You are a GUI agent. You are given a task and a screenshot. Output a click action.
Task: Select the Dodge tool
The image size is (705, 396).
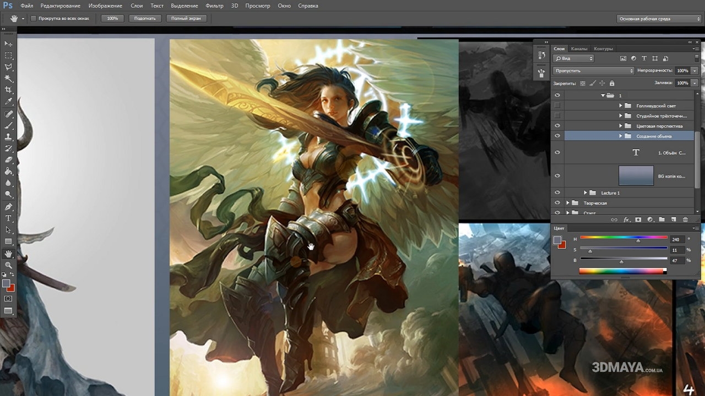point(8,194)
